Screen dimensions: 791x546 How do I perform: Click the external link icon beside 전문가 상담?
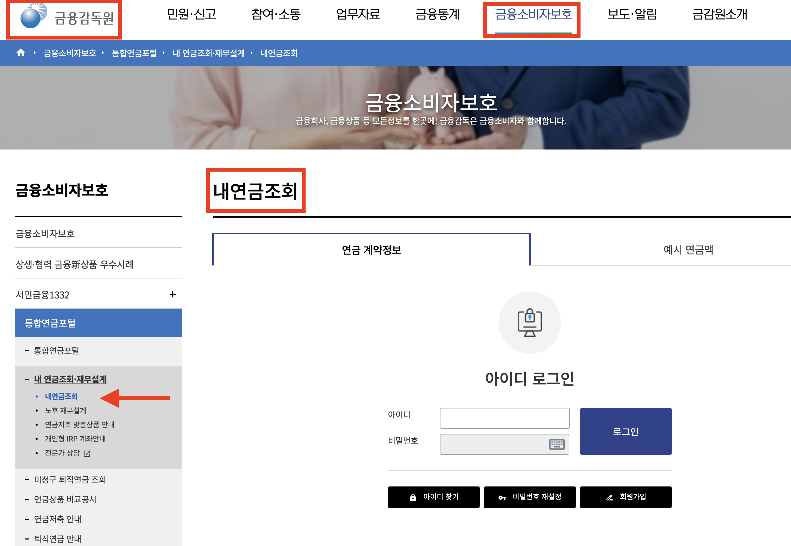pos(87,454)
